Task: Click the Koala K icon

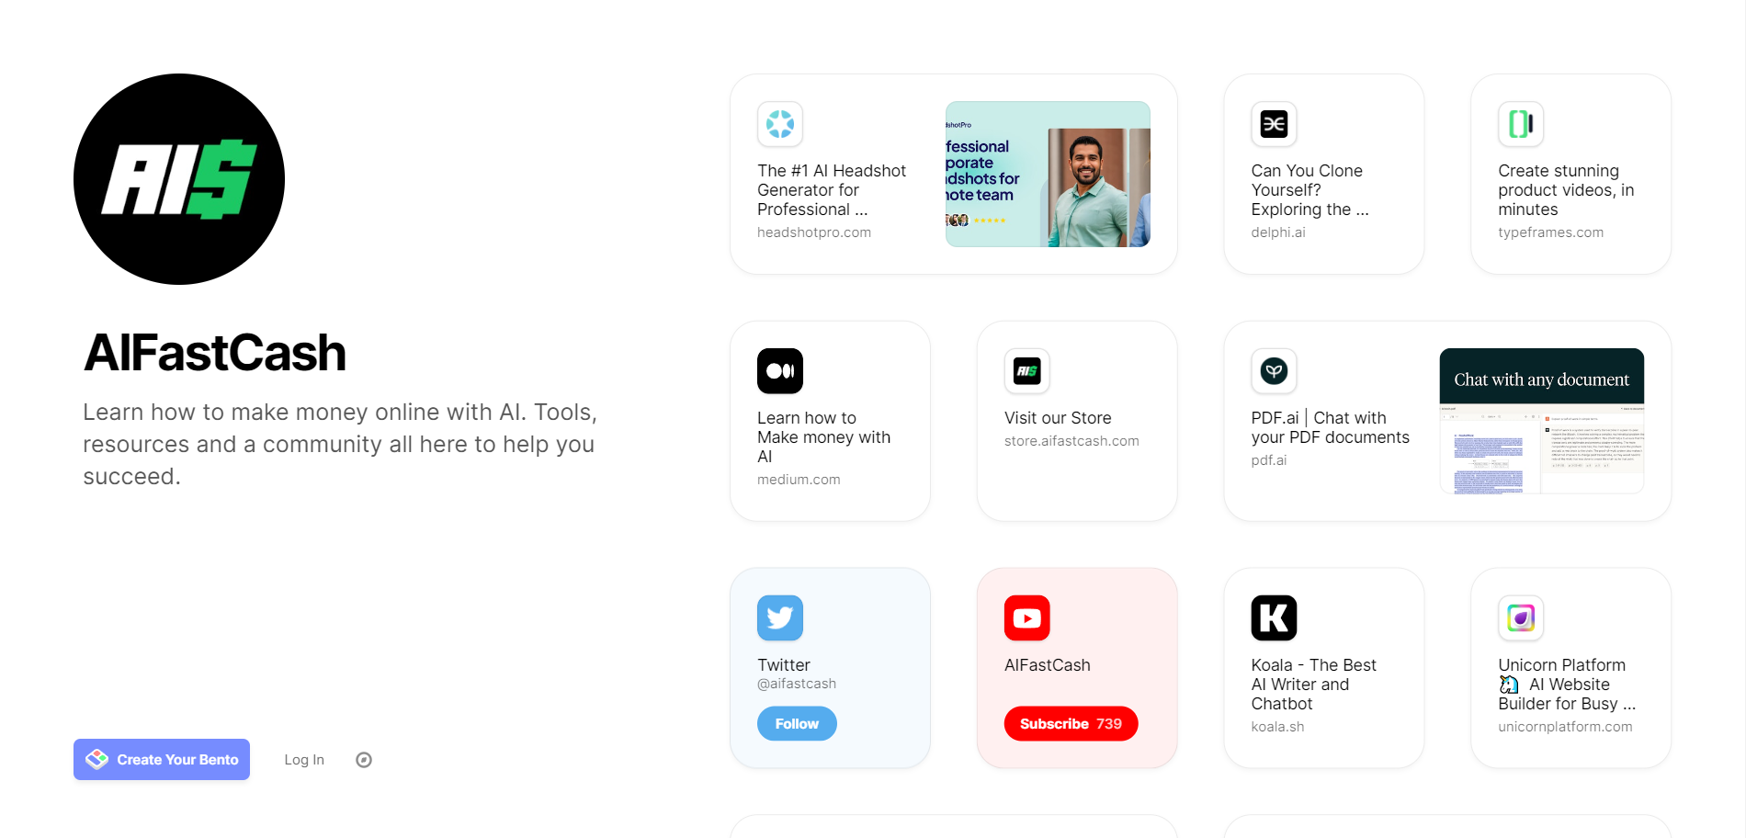Action: 1274,618
